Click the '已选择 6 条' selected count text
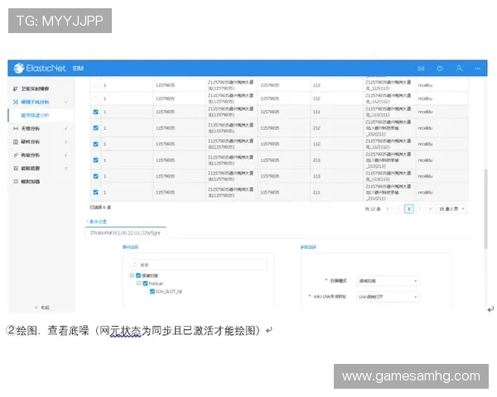Screen dimensions: 497x397 [100, 208]
